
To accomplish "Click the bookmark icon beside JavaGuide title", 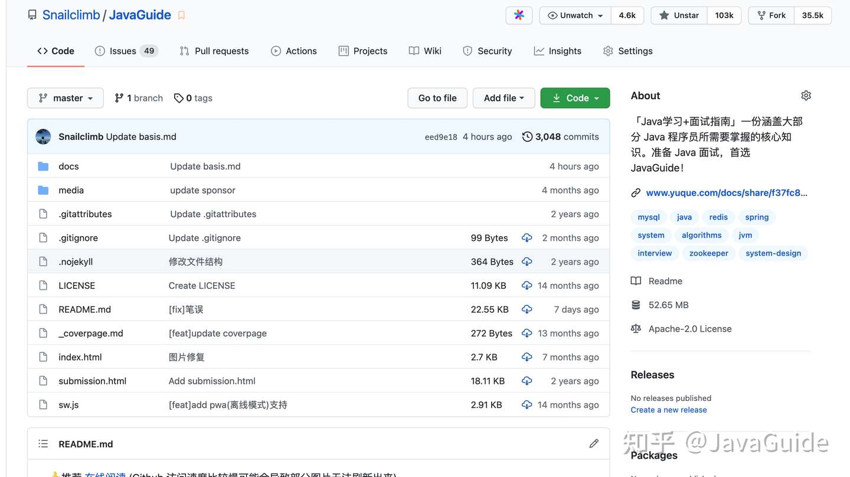I will [x=181, y=15].
